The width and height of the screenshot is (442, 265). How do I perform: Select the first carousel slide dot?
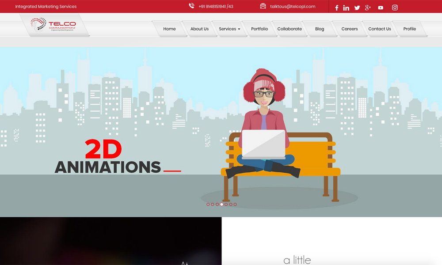pos(208,204)
